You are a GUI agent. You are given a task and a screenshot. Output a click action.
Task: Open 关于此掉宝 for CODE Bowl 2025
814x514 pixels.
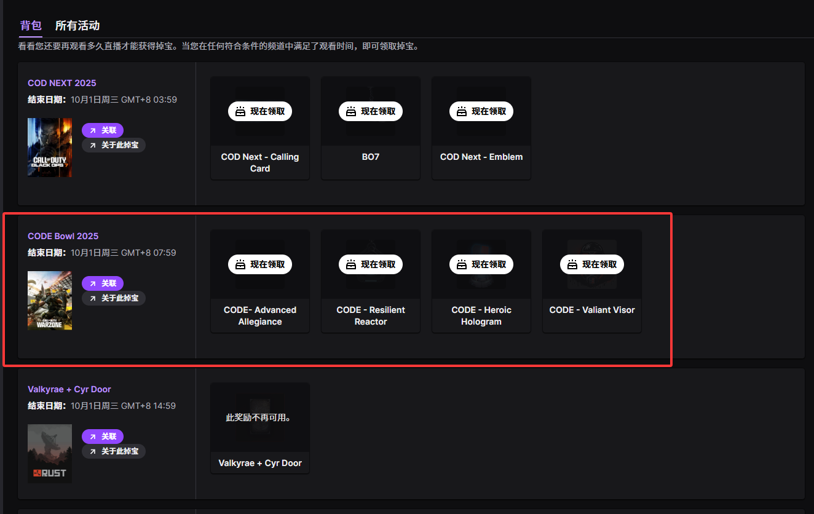114,298
